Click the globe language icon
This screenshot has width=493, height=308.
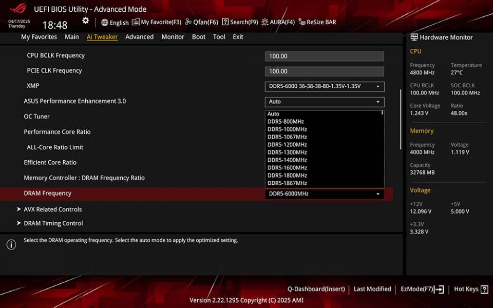105,22
